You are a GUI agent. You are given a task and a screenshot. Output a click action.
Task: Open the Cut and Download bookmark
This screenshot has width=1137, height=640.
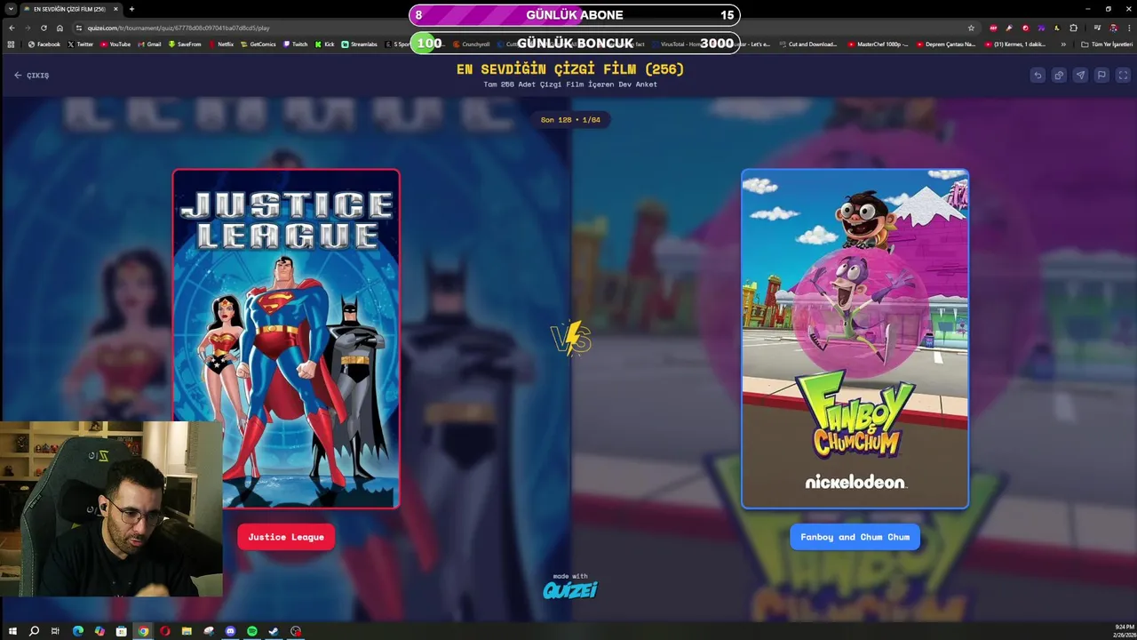tap(809, 44)
